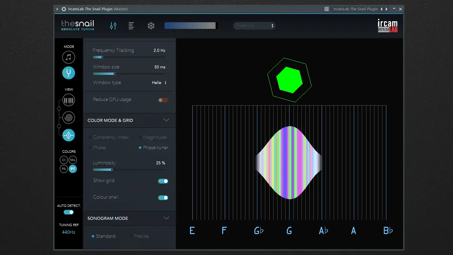
Task: Click the F note label
Action: [224, 230]
